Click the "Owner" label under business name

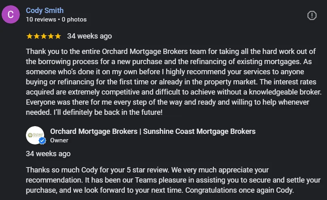click(59, 140)
